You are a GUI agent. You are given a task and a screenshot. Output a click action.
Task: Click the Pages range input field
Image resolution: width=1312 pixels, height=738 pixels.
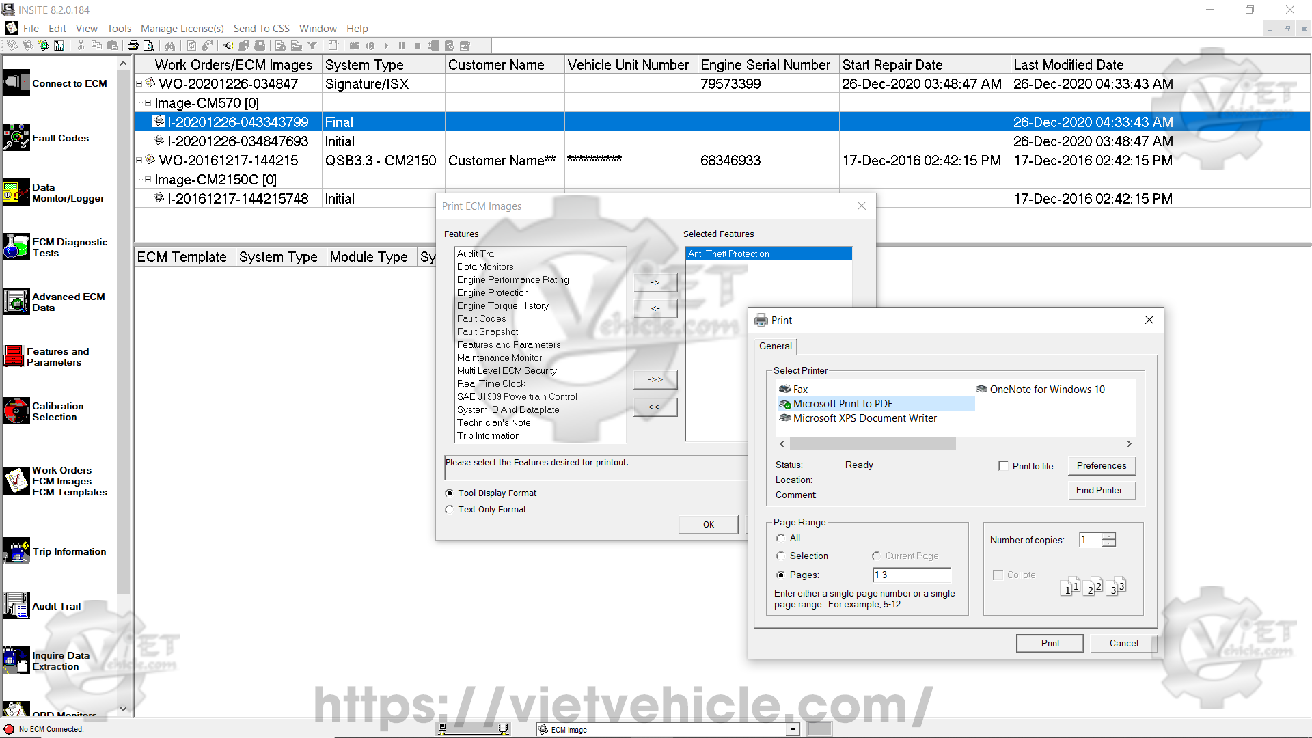click(911, 575)
